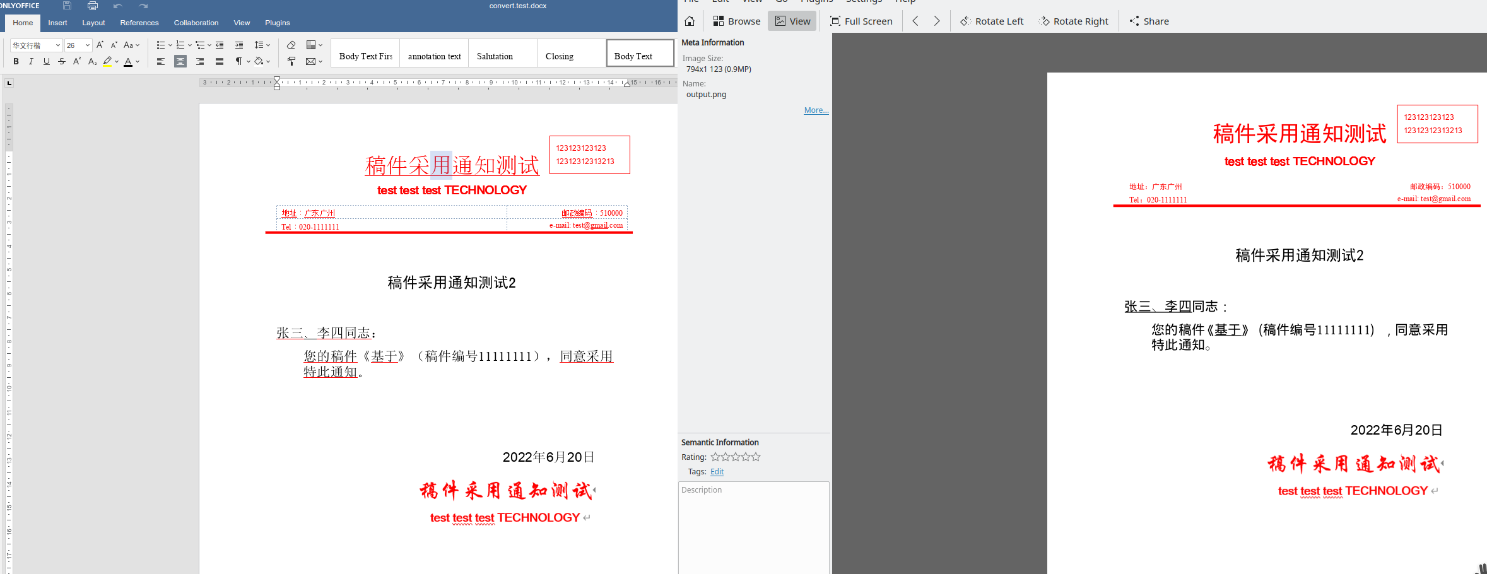
Task: Select the copy style paint tool
Action: pos(291,61)
